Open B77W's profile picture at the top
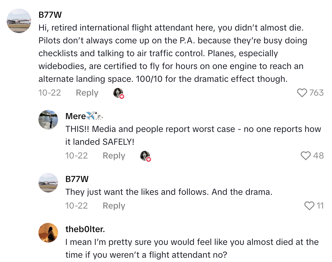Viewport: 332px width, 262px height. tap(19, 21)
